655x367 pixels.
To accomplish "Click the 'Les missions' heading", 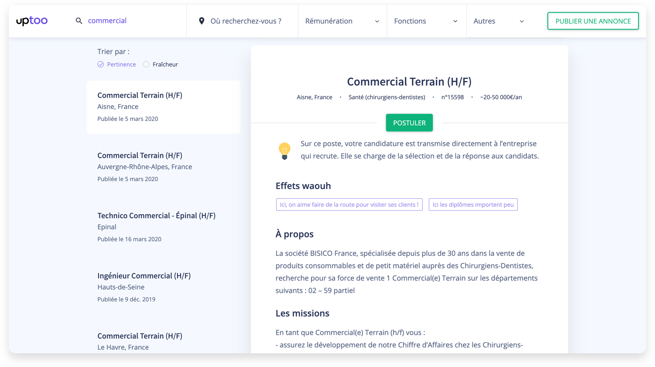I will point(302,313).
